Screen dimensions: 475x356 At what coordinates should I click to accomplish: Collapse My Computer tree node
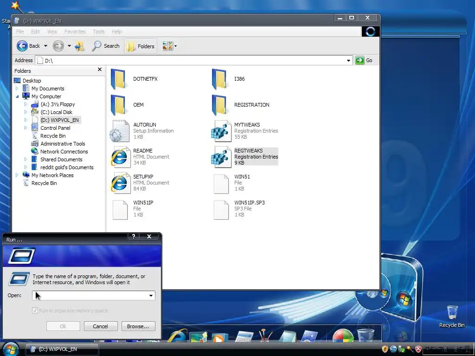(17, 96)
